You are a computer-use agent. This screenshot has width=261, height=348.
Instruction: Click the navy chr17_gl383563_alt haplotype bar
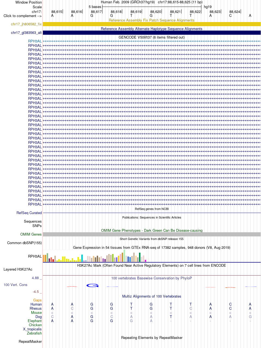pyautogui.click(x=152, y=33)
